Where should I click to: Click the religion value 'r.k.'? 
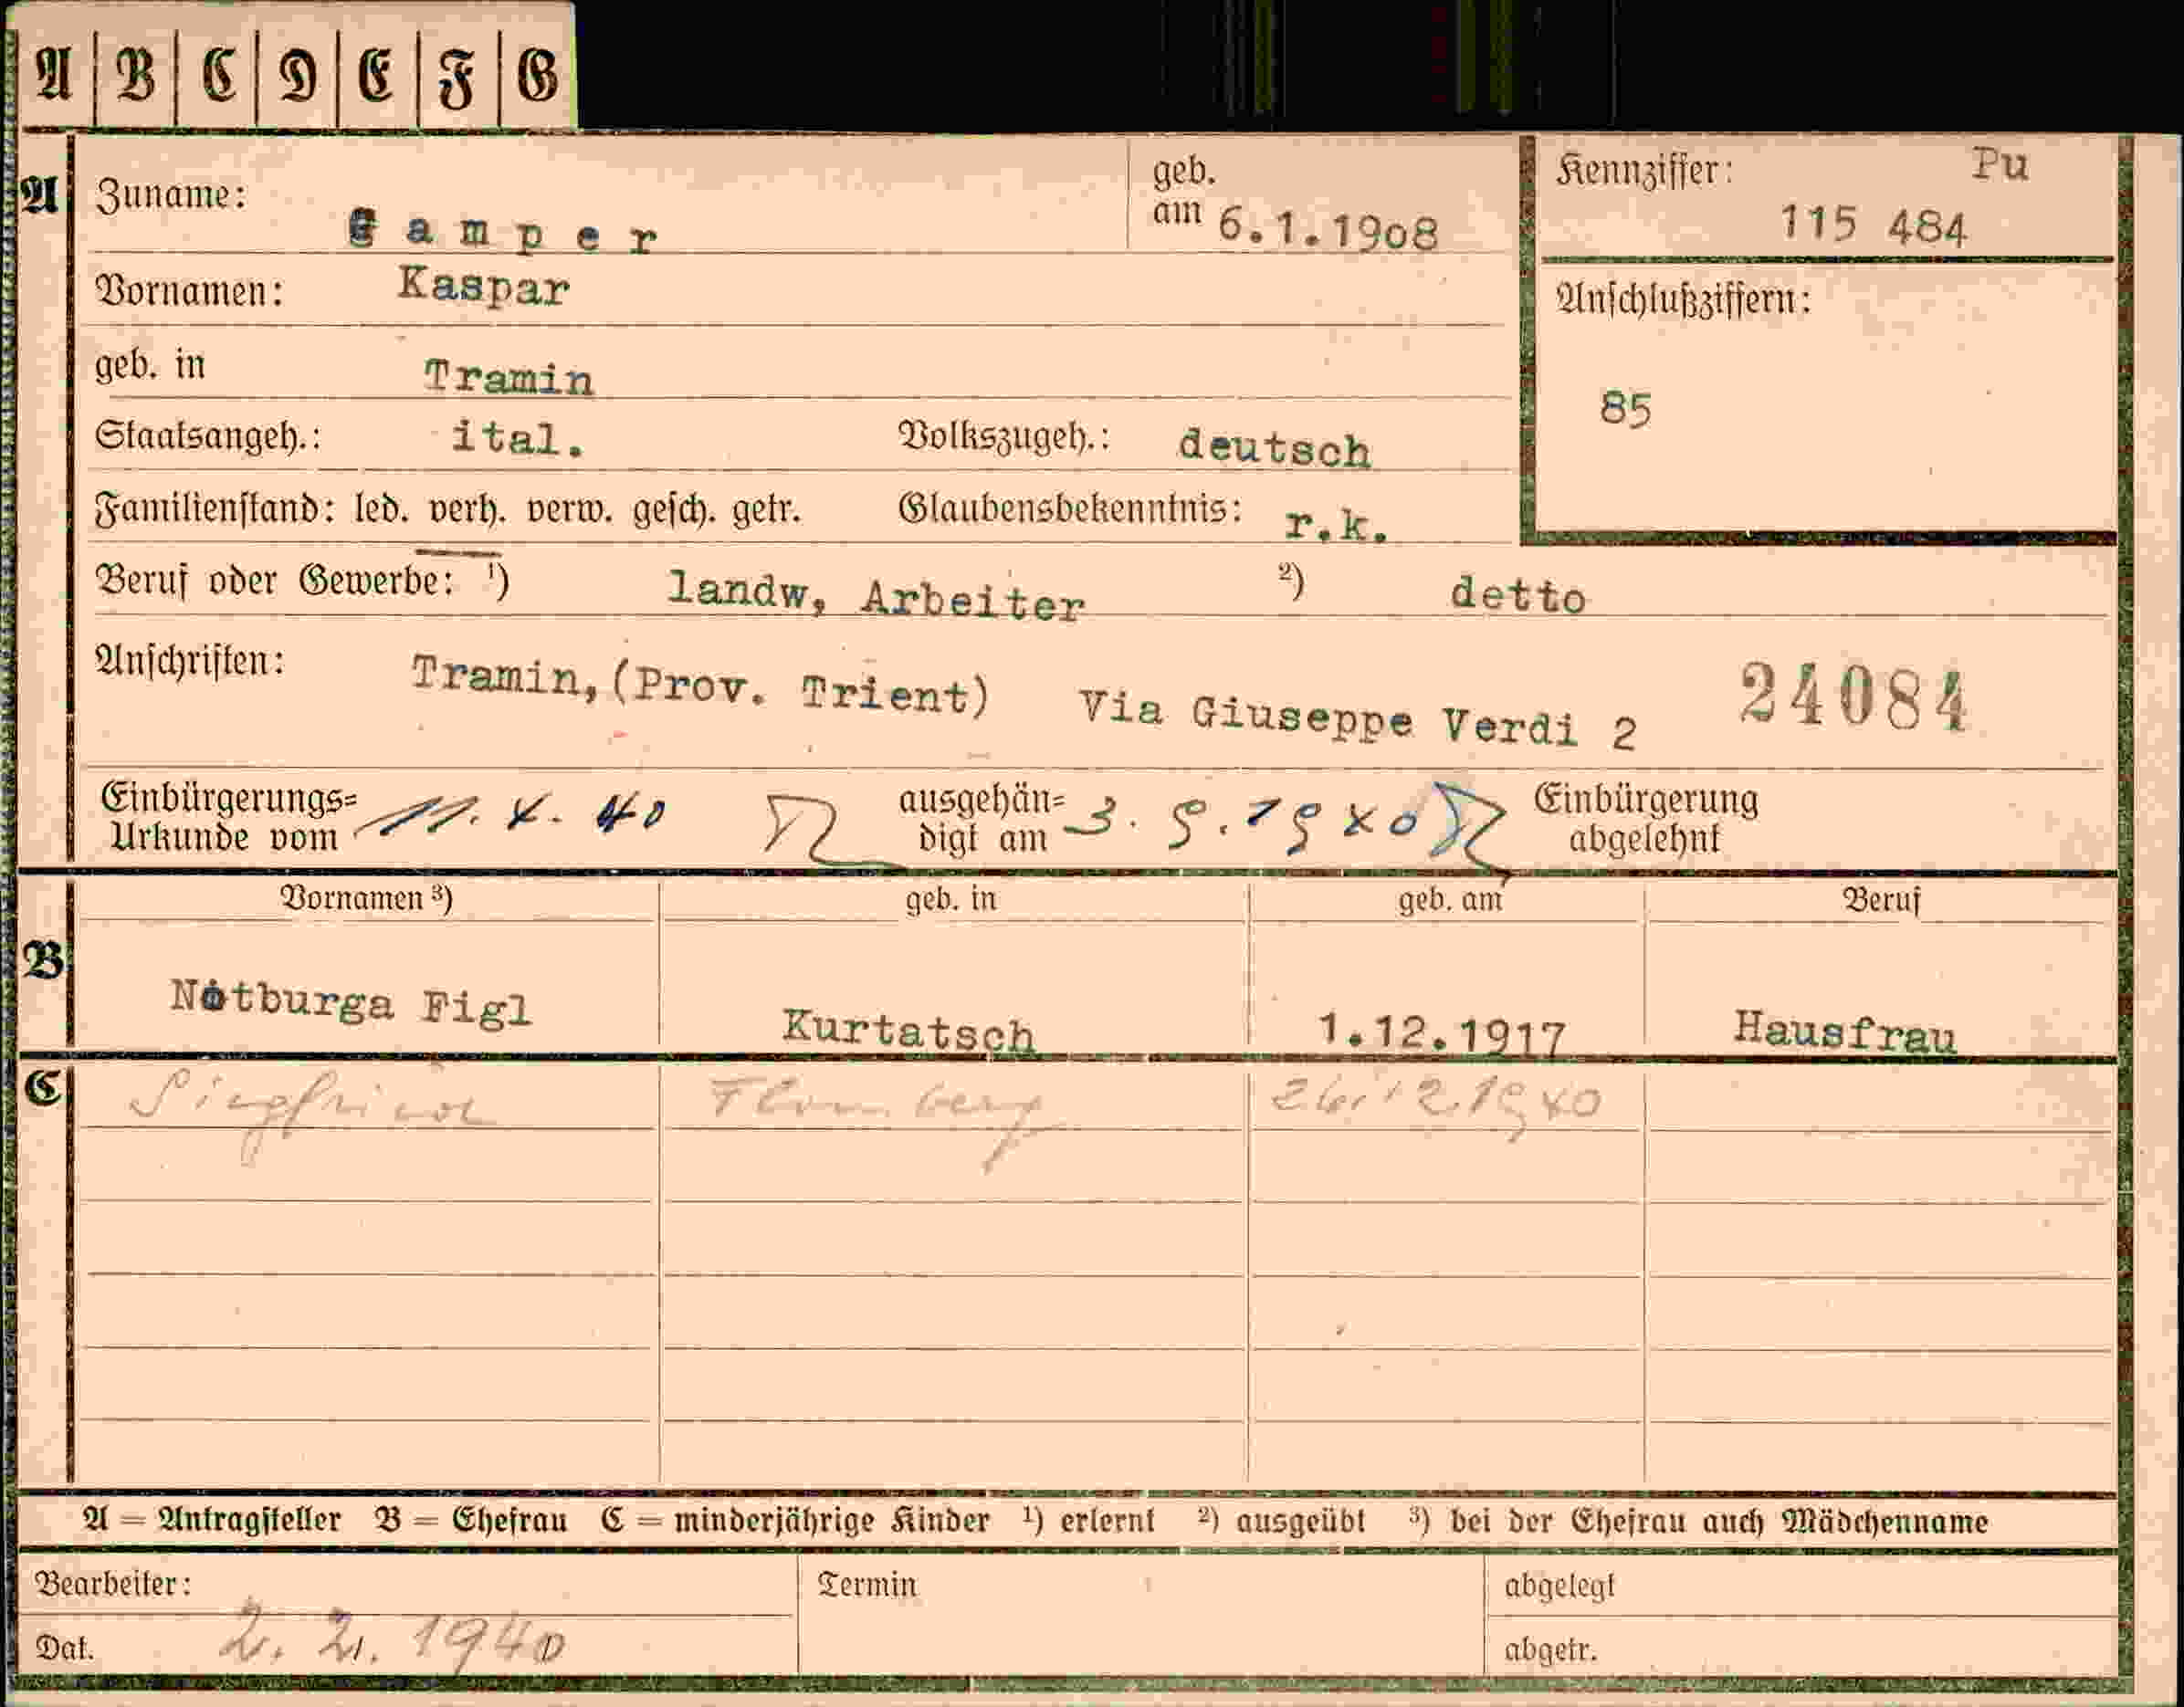1337,524
